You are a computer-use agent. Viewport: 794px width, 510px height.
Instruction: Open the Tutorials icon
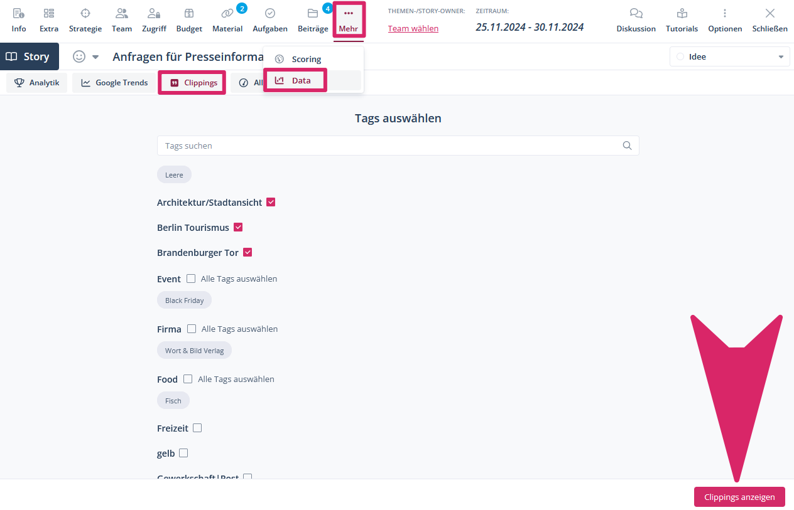tap(682, 14)
